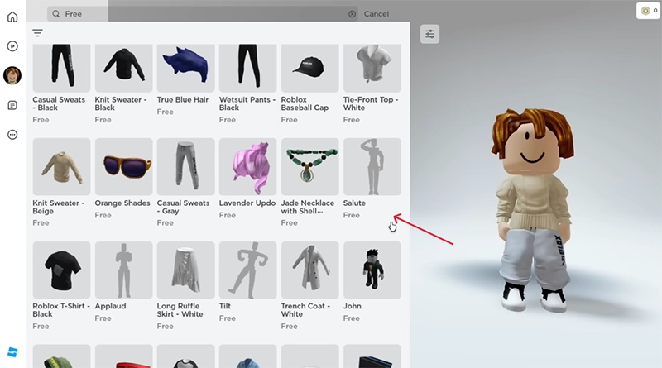Open the avatar profile icon in sidebar
This screenshot has width=662, height=368.
tap(12, 75)
